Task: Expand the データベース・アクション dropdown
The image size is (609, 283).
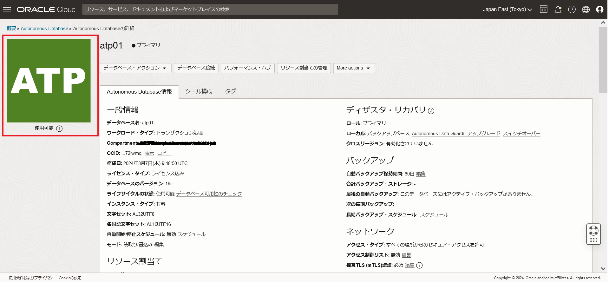Action: pyautogui.click(x=135, y=68)
